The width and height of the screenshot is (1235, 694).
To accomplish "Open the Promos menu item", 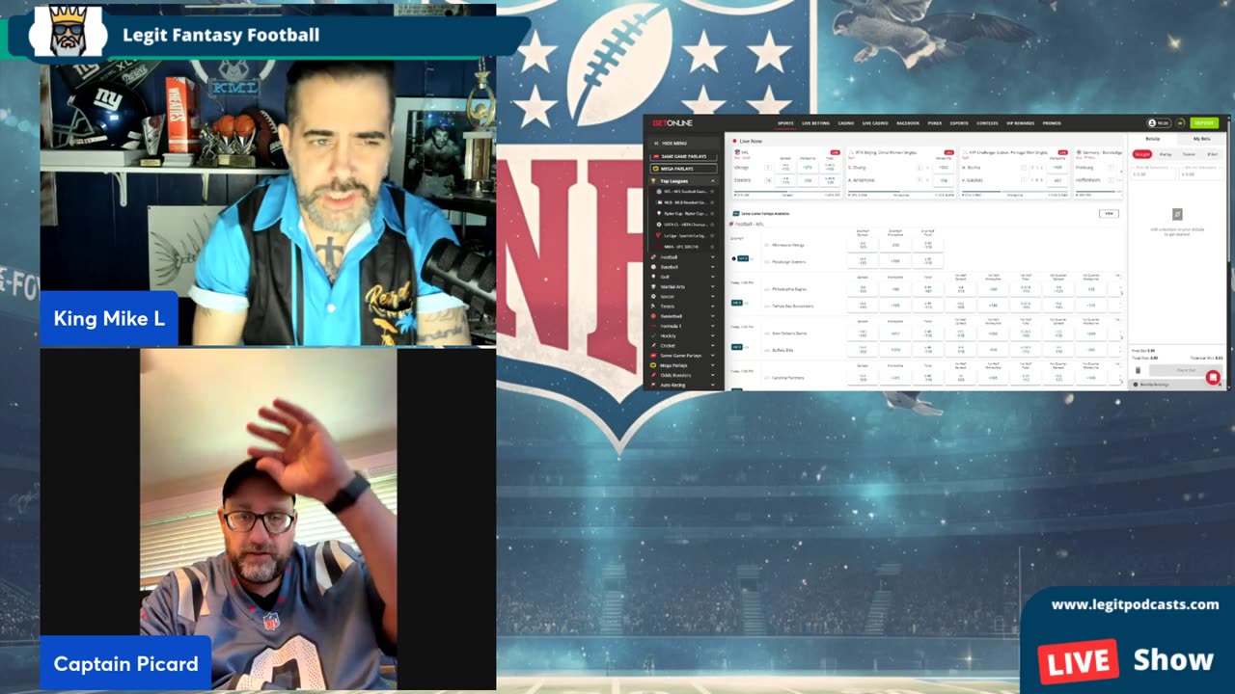I will point(1052,123).
